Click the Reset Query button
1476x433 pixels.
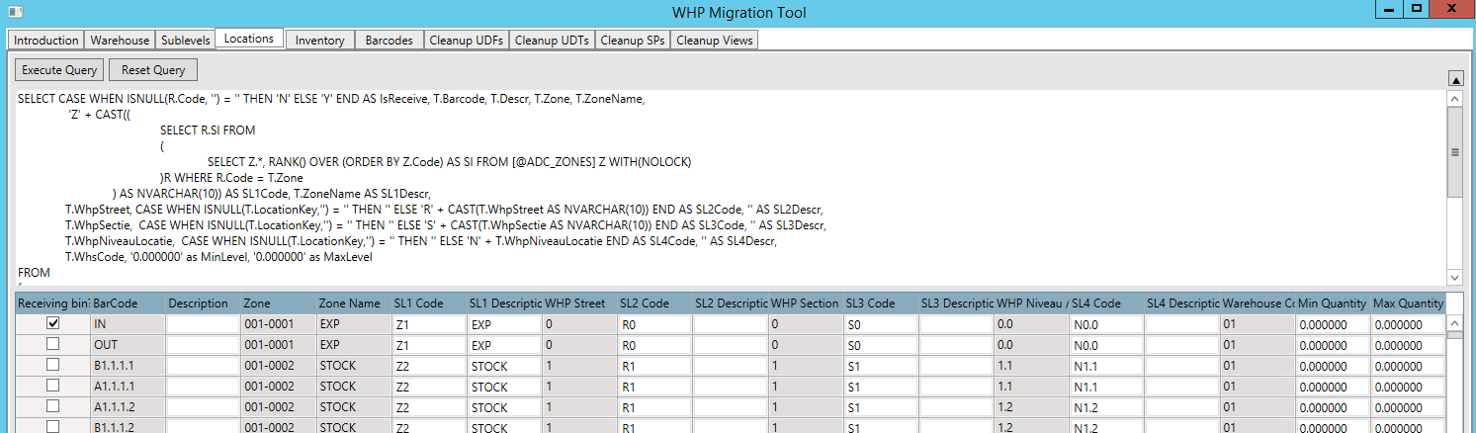pos(153,70)
